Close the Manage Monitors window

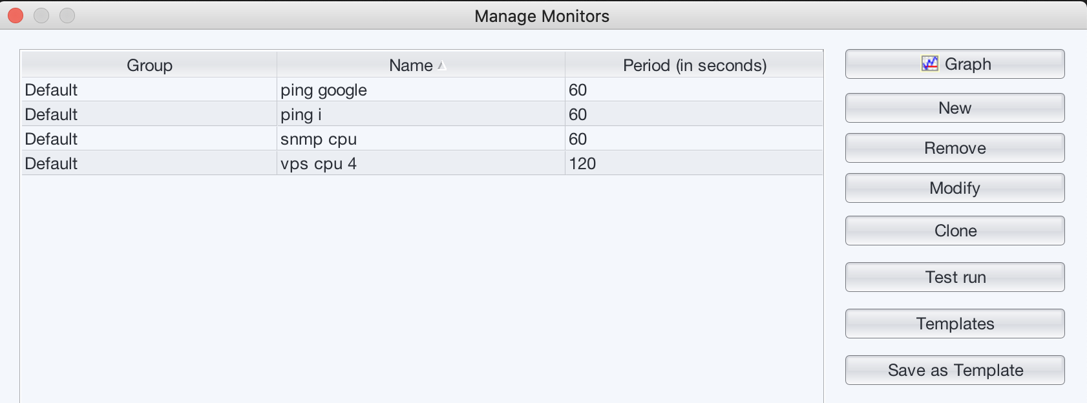point(16,15)
